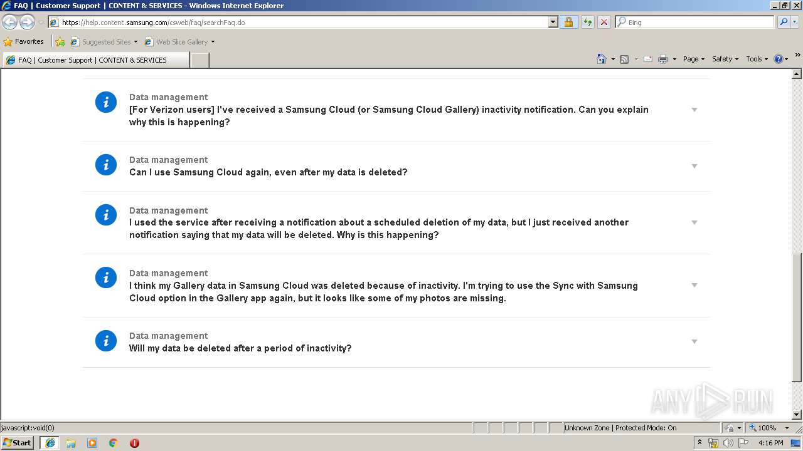Click info icon beside 'Will my data be deleted'

pyautogui.click(x=106, y=341)
